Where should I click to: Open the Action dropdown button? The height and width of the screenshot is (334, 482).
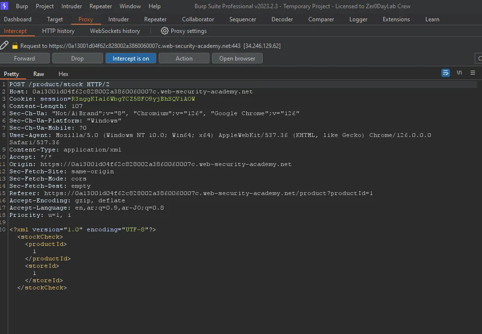tap(184, 59)
